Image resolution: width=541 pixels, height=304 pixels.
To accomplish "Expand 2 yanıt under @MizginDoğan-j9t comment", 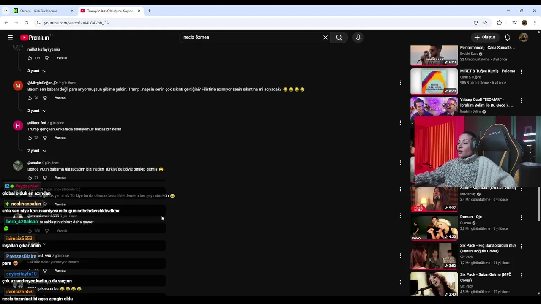I will coord(37,111).
